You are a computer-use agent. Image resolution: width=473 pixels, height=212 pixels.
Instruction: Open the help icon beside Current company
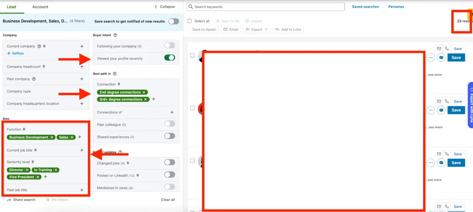[39, 47]
